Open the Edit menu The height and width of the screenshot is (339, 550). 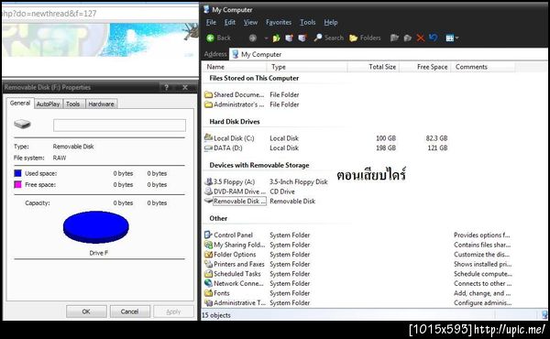coord(230,22)
